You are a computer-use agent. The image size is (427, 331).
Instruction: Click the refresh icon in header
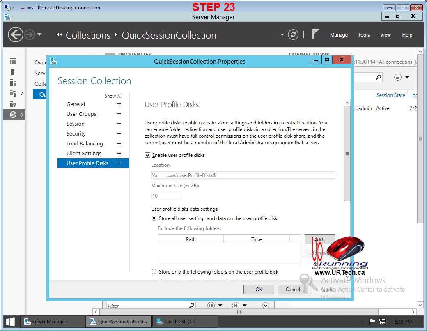point(293,34)
